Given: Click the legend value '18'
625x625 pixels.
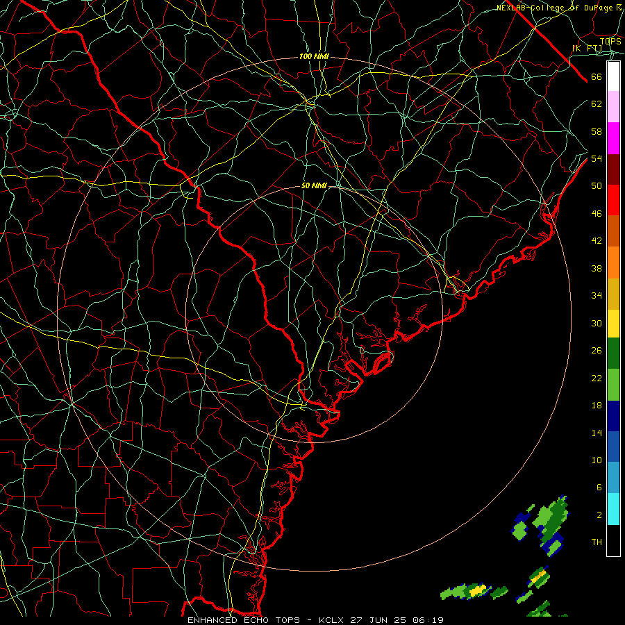Looking at the screenshot, I should pyautogui.click(x=597, y=406).
